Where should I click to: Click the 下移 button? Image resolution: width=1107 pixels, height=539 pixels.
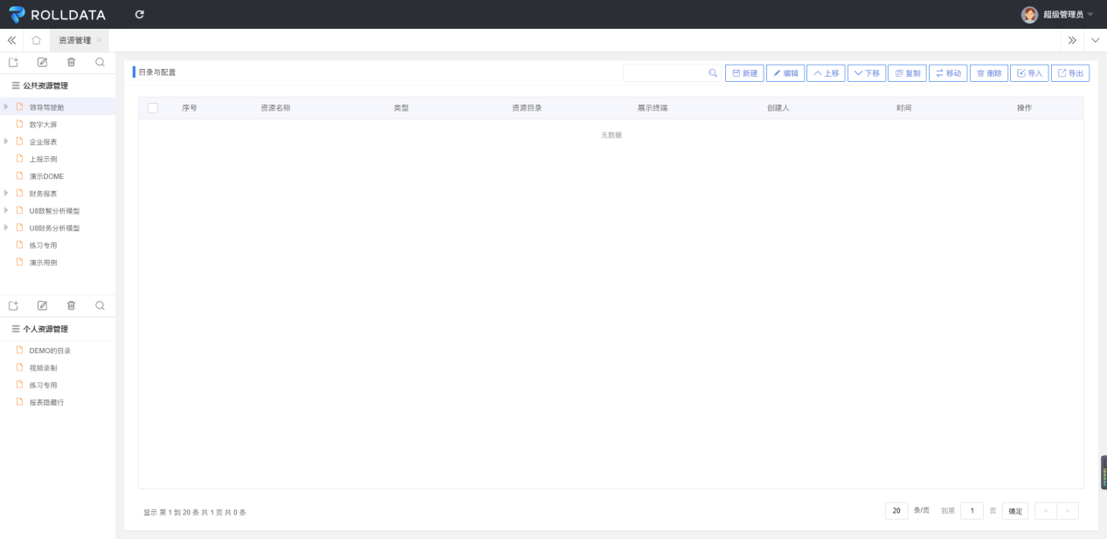[x=867, y=73]
